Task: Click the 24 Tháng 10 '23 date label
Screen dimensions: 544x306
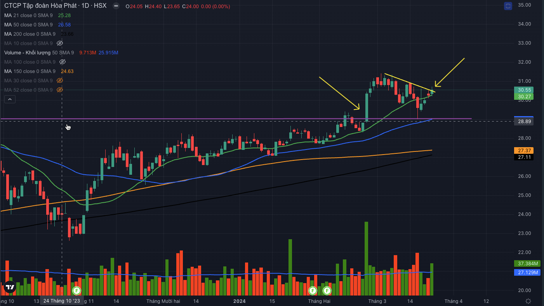Action: pyautogui.click(x=62, y=301)
